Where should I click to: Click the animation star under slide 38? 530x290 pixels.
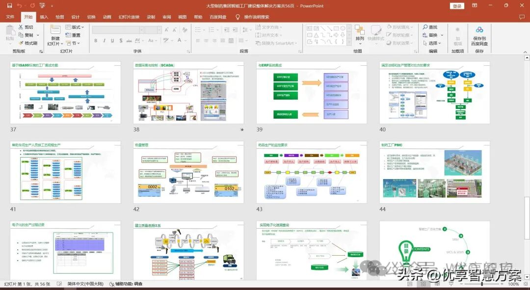pyautogui.click(x=241, y=130)
